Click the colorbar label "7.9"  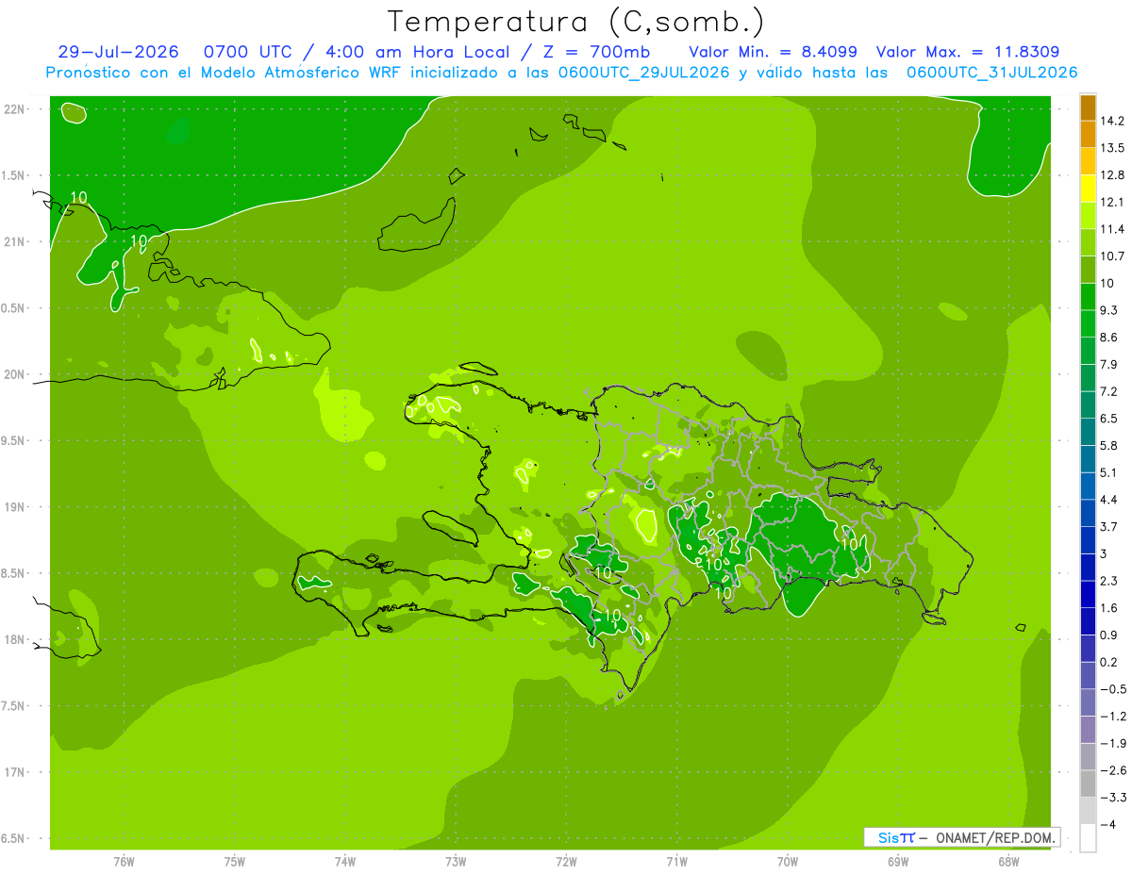(1109, 365)
